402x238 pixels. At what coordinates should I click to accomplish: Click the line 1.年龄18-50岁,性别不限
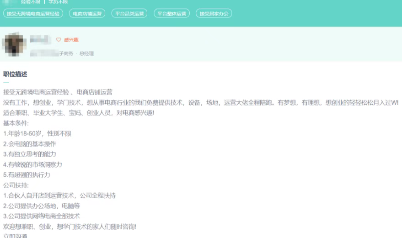37,133
